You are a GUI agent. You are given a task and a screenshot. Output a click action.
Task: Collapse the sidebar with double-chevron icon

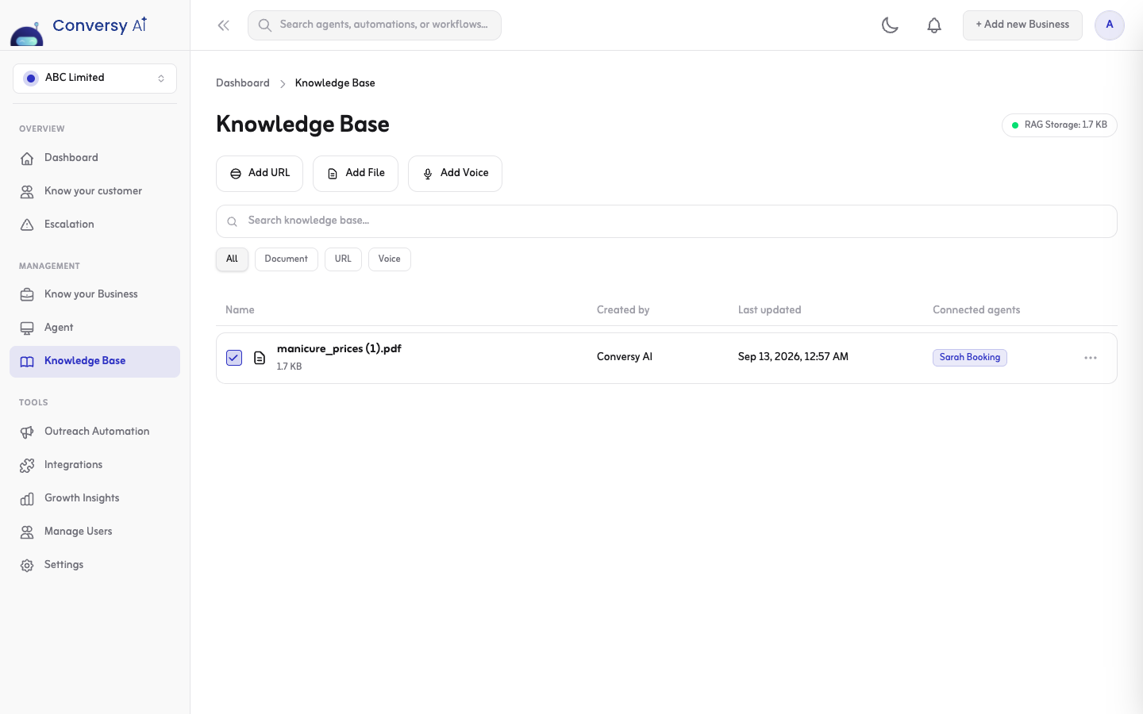224,25
